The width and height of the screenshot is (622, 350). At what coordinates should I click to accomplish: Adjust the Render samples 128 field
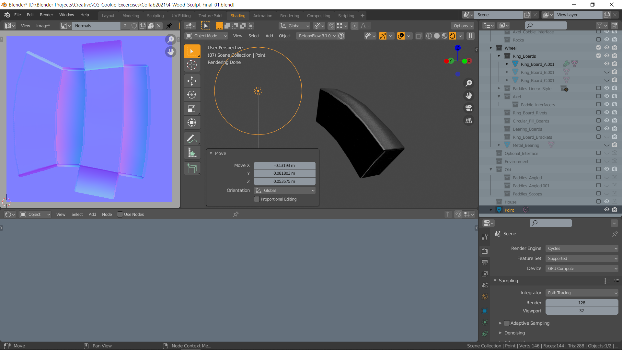[x=582, y=303]
